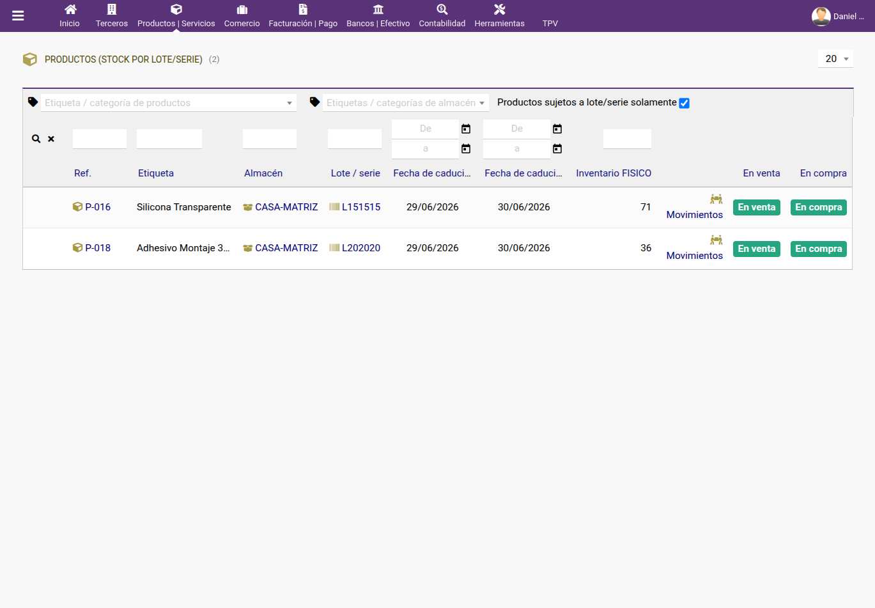Expand the product category tag dropdown
The height and width of the screenshot is (608, 875).
tap(169, 103)
